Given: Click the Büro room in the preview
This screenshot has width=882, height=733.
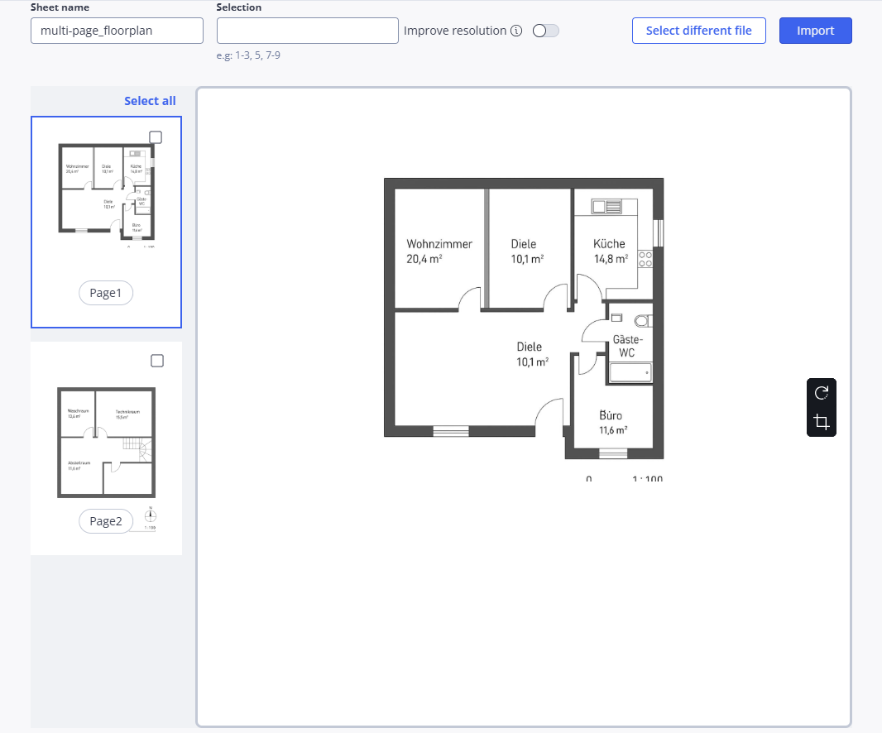Looking at the screenshot, I should 611,422.
